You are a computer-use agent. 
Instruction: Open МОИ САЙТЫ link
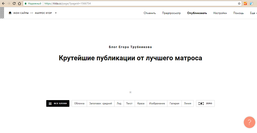click(21, 13)
